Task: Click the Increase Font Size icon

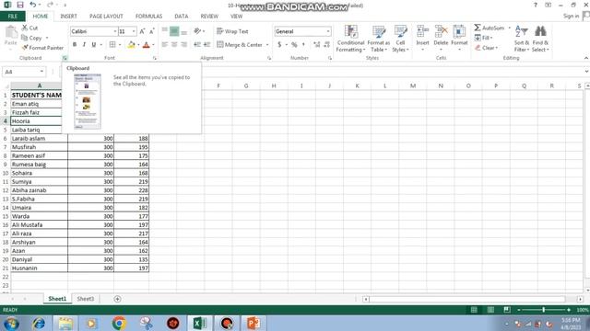Action: [142, 31]
